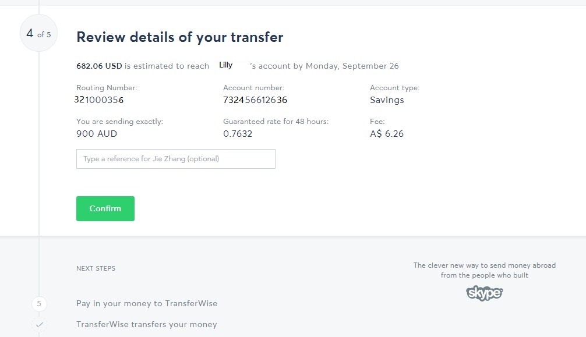Click the routing number 321000356
Image resolution: width=586 pixels, height=337 pixels.
[x=98, y=100]
